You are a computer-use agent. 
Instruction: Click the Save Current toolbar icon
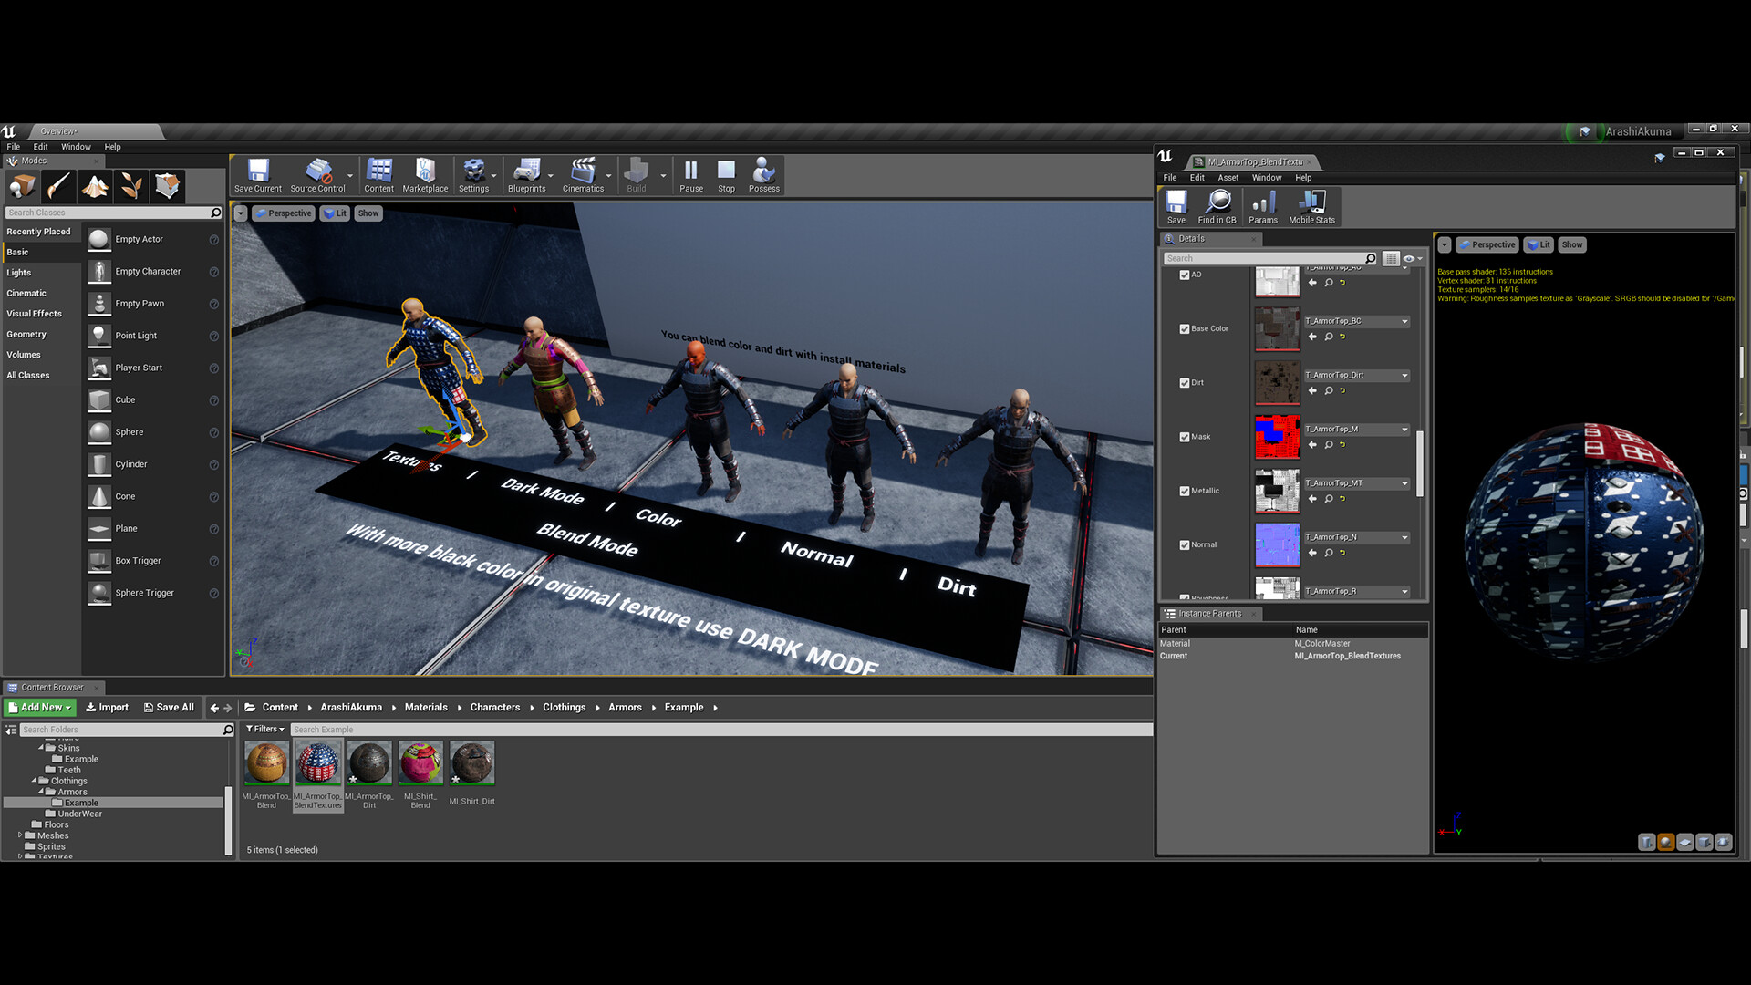click(258, 174)
